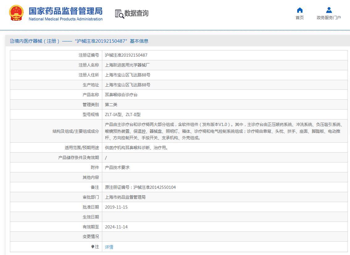Select 上海跃进医用光学器械厂 cell
The height and width of the screenshot is (255, 350).
click(127, 65)
